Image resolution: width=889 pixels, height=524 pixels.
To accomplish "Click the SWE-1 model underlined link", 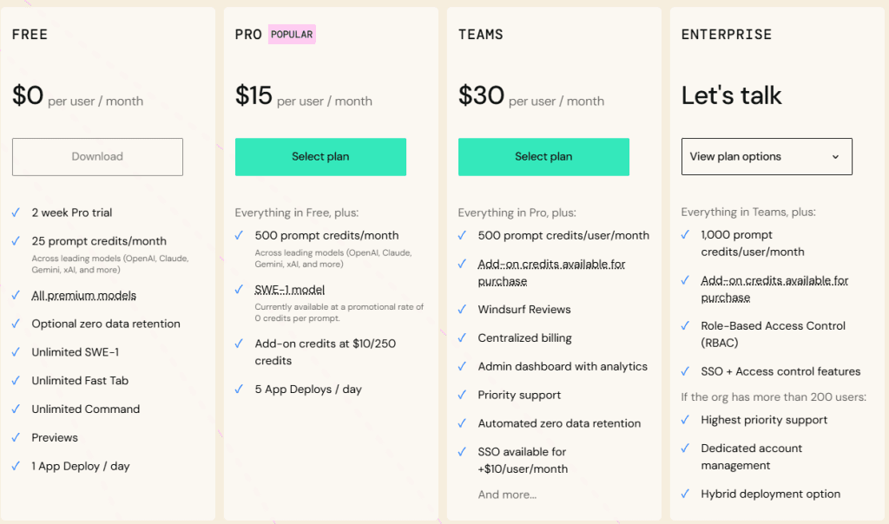I will pos(289,290).
